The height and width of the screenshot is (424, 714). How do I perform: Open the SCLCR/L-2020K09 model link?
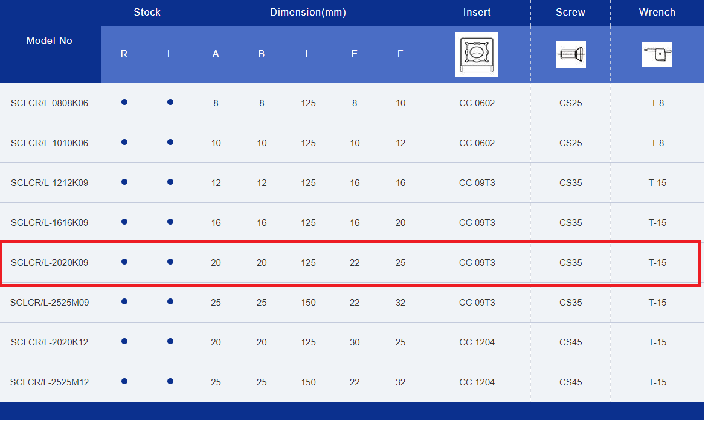pos(48,263)
